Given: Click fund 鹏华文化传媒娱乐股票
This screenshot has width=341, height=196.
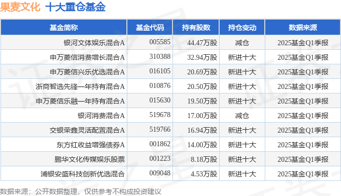Looking at the screenshot, I should 90,159.
